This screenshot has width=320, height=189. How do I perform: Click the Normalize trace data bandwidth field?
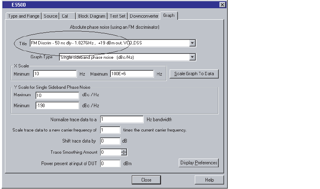click(x=122, y=119)
